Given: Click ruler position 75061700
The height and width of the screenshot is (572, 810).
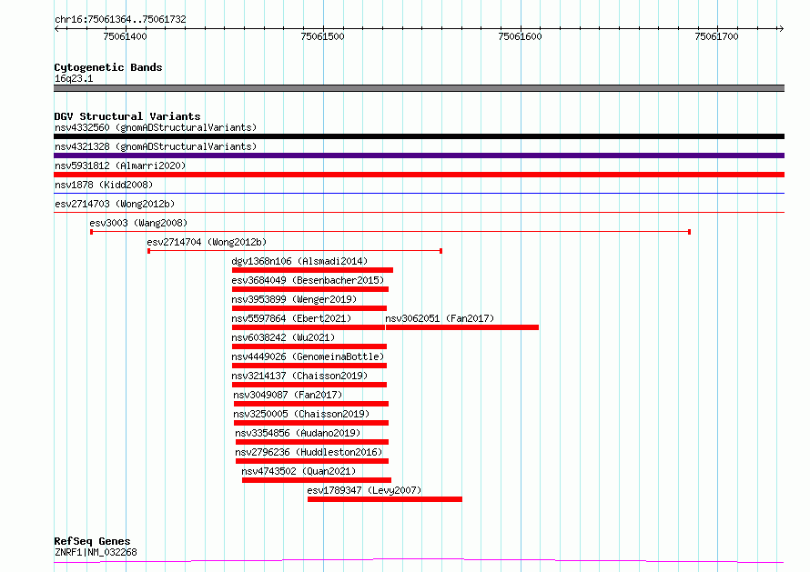Looking at the screenshot, I should coord(716,36).
